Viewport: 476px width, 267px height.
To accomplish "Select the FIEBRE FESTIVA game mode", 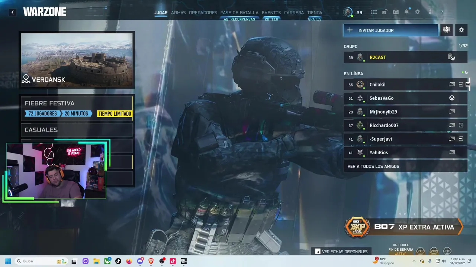I will [x=77, y=108].
